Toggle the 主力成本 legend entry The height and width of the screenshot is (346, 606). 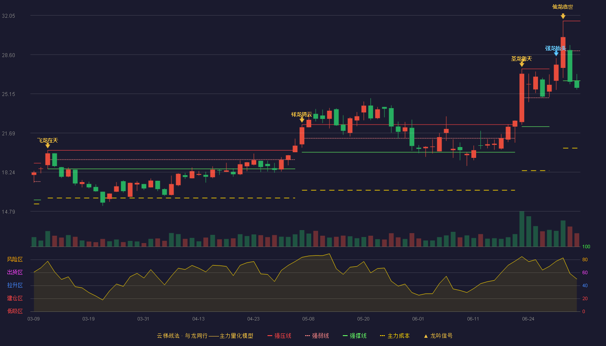(395, 336)
